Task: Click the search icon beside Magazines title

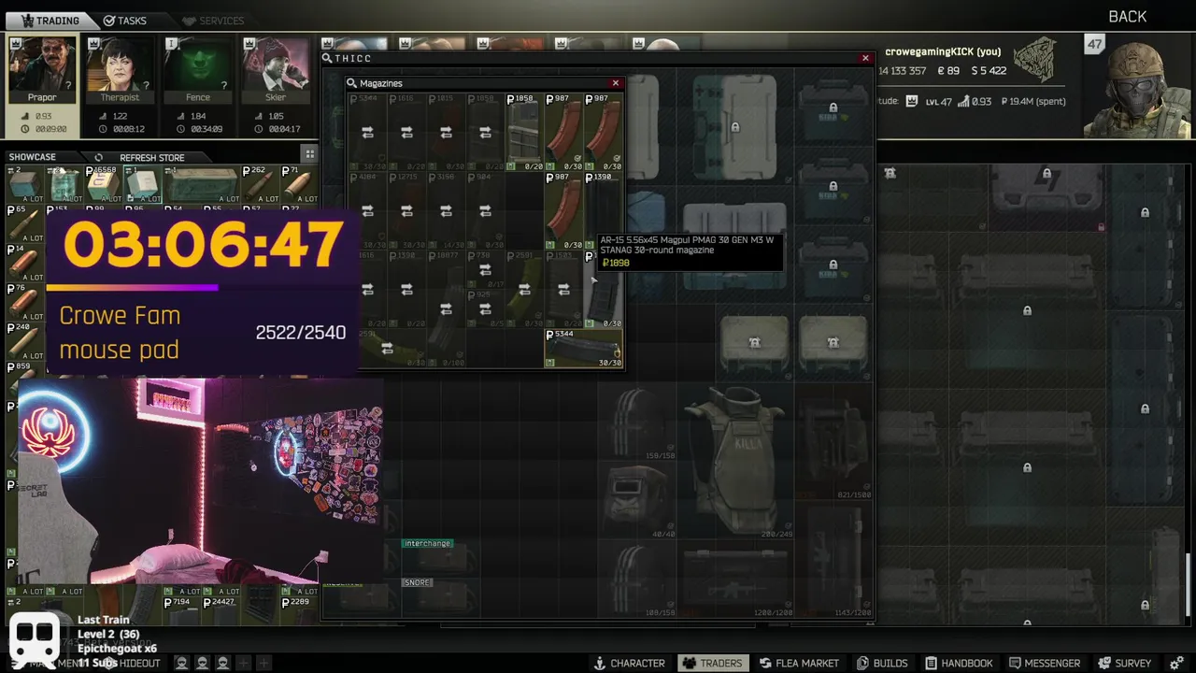Action: point(352,83)
